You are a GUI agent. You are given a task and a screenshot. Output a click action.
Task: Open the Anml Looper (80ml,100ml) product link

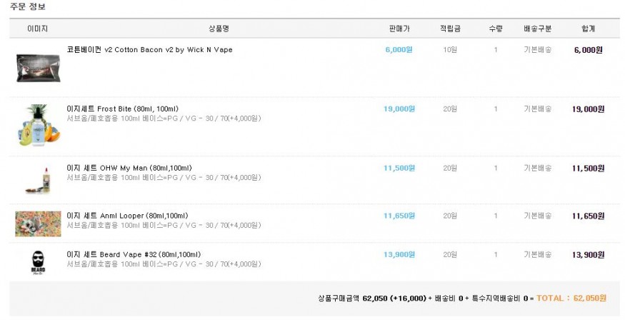(127, 216)
